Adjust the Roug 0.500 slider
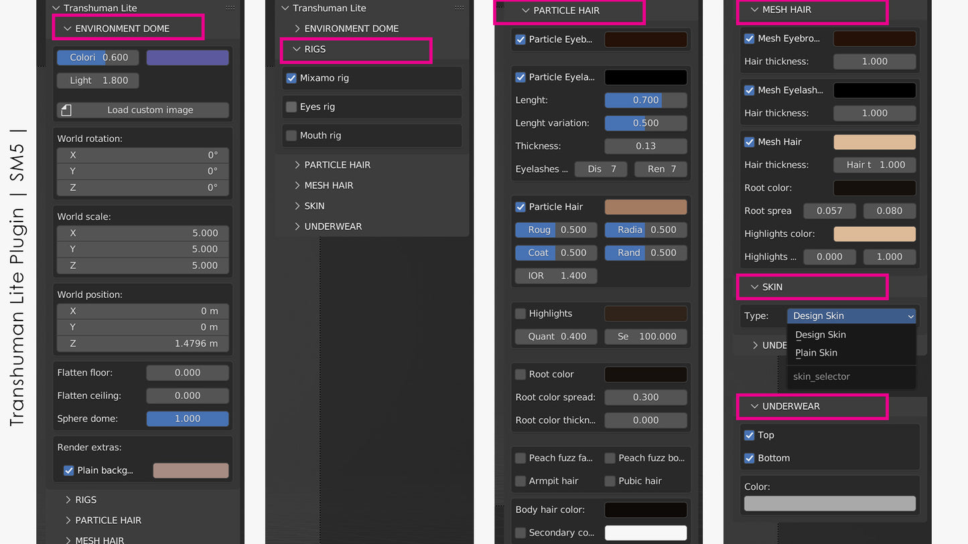This screenshot has width=968, height=544. coord(556,230)
